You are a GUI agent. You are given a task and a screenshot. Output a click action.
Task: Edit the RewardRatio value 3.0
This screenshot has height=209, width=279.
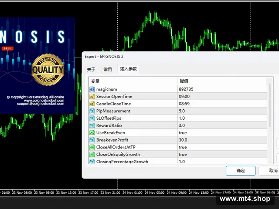click(182, 125)
